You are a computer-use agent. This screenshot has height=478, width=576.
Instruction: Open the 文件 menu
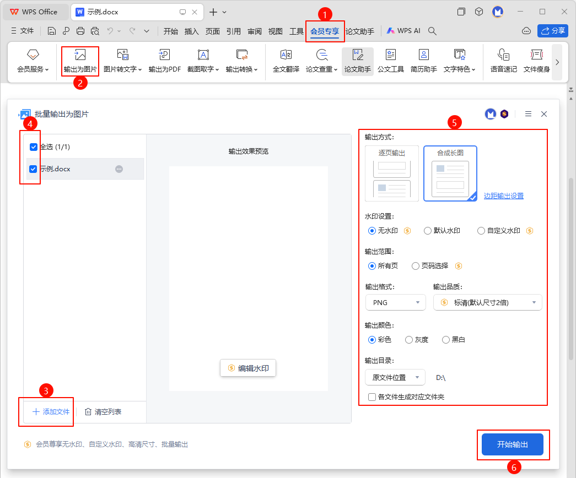[x=23, y=31]
